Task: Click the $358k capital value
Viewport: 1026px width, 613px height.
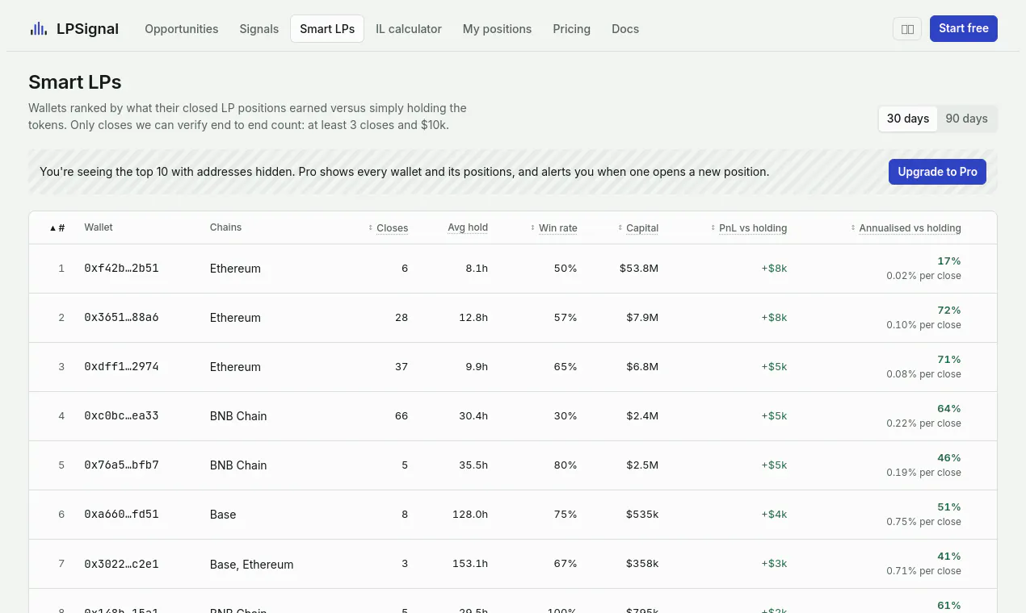Action: click(x=642, y=564)
